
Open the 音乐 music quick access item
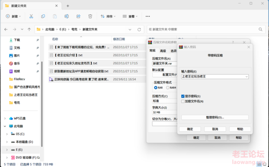coord(17,64)
